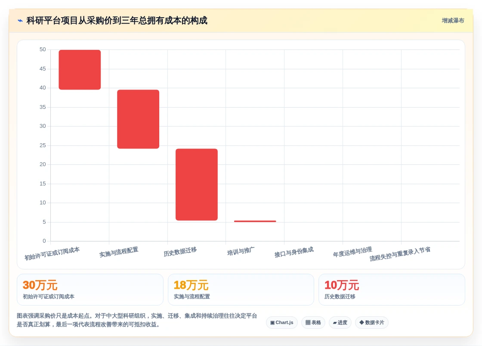Screen dimensions: 482x346
Task: Click the x-axis label 年度运维与治理
Action: [352, 252]
